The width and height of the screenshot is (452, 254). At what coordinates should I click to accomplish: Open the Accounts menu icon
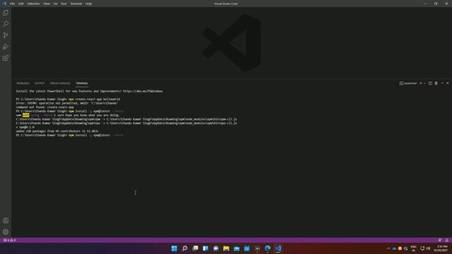[6, 221]
